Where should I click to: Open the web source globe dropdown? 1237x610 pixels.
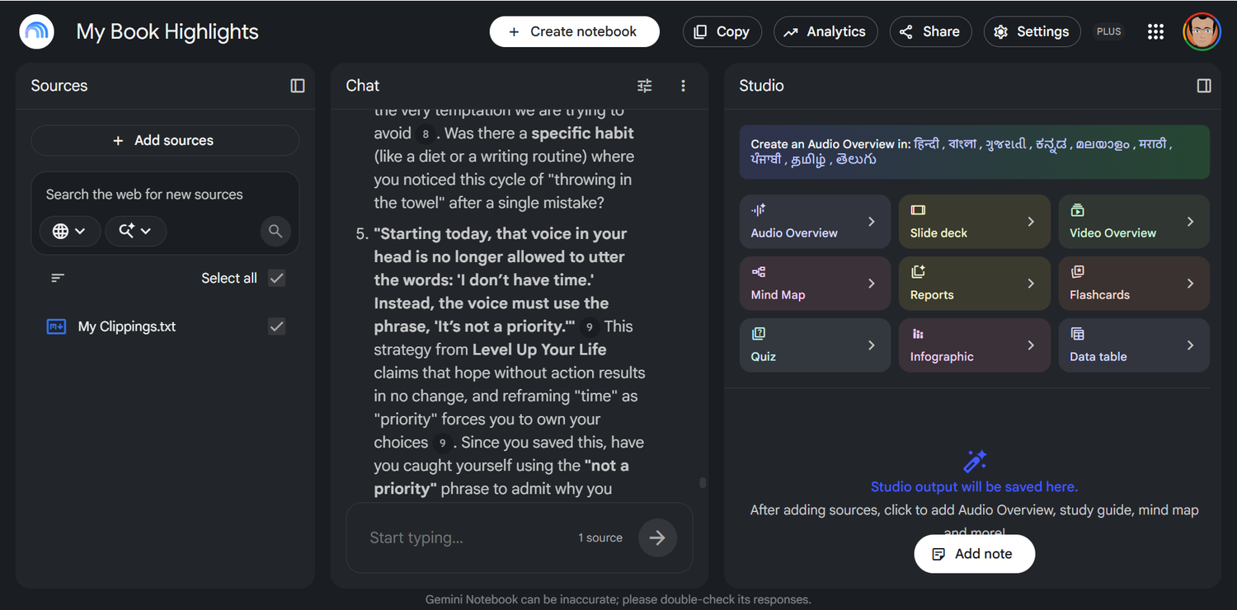69,232
